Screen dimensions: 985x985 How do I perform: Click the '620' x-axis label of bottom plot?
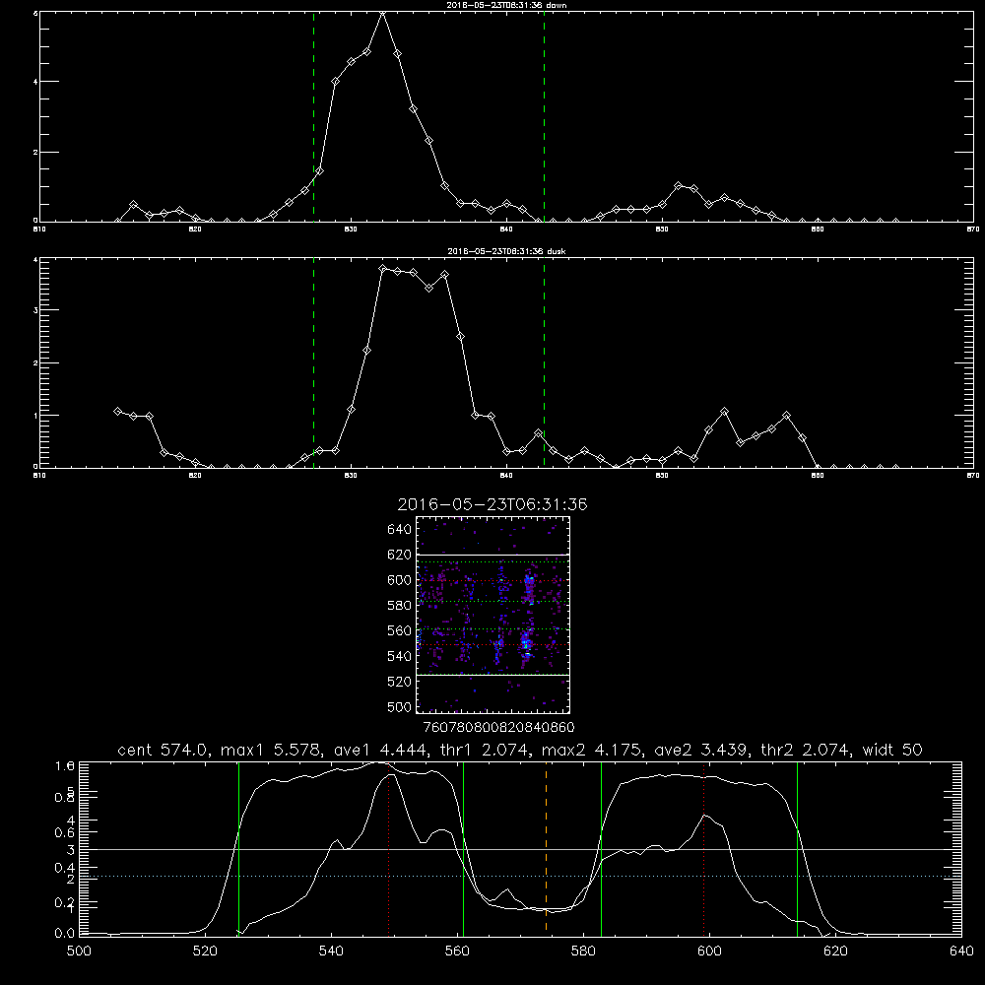tap(835, 952)
